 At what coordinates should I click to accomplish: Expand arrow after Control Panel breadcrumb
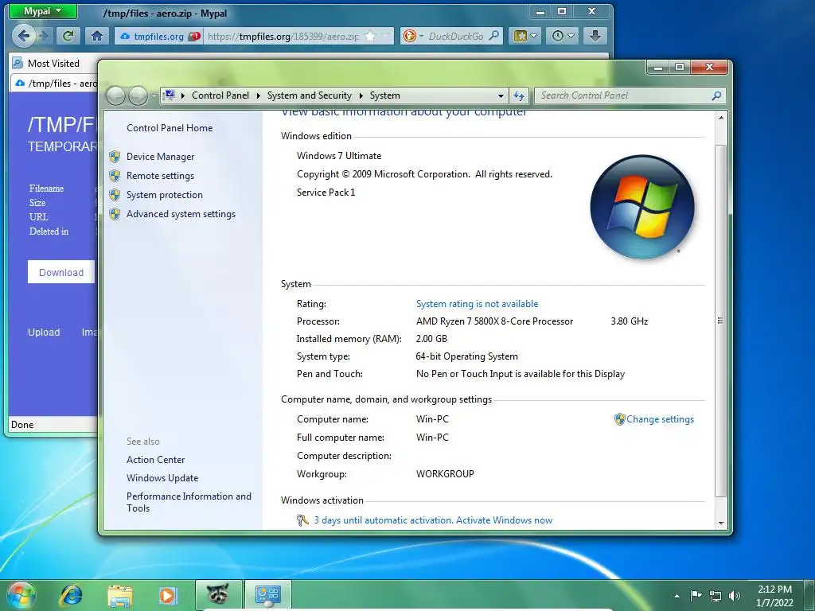click(x=259, y=95)
